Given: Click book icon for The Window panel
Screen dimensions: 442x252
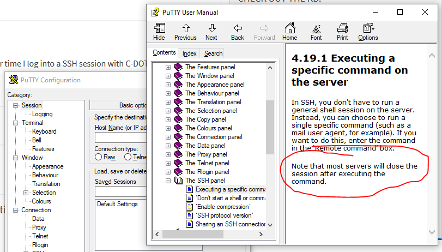Looking at the screenshot, I should click(178, 76).
